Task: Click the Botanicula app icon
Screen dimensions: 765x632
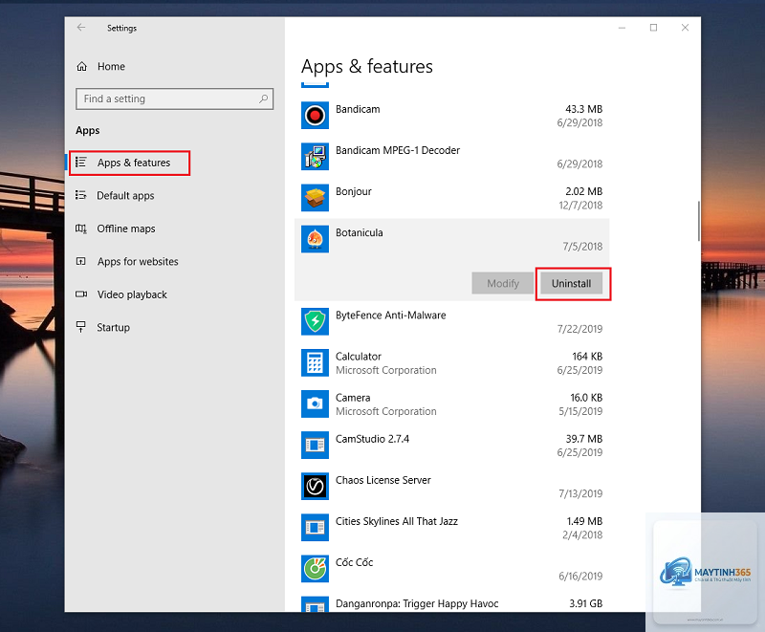Action: click(x=315, y=239)
